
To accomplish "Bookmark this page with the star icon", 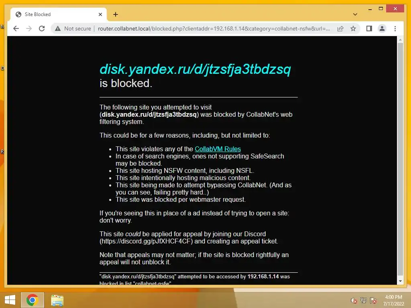I will (x=353, y=28).
